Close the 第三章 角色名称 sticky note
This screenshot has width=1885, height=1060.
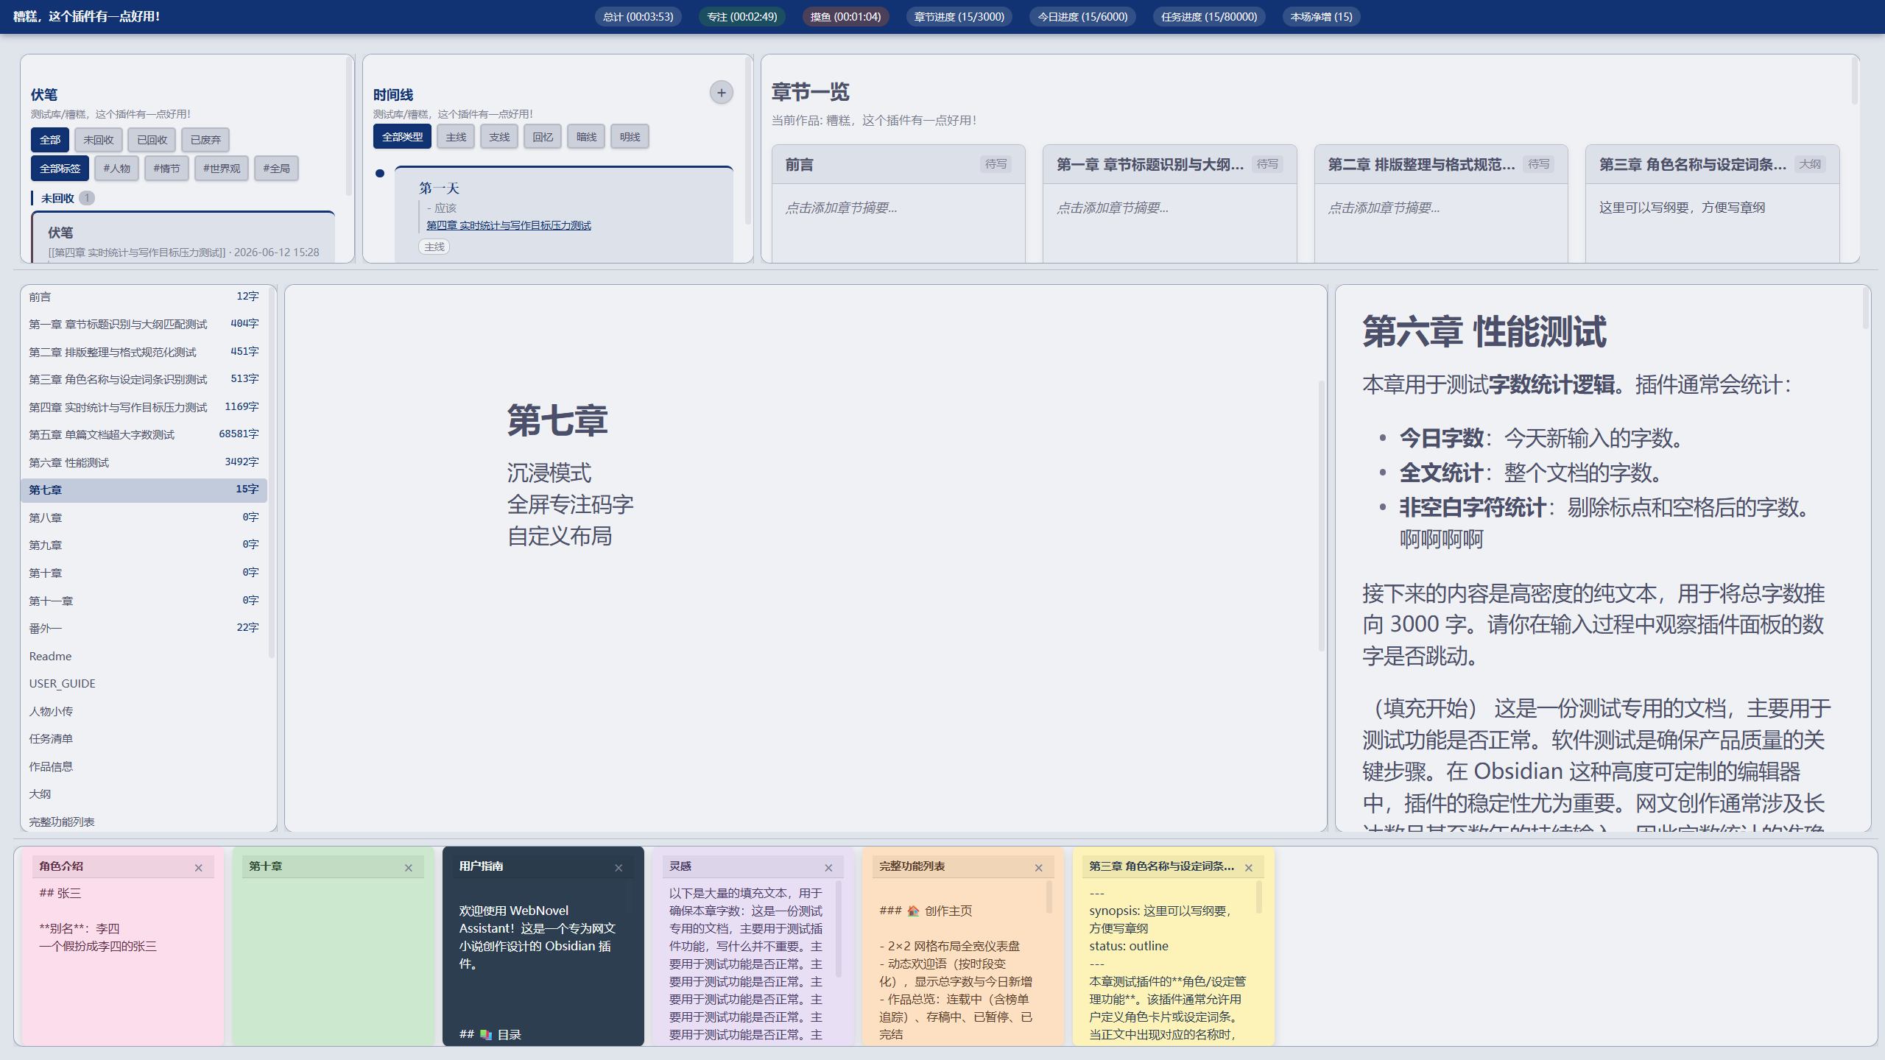click(x=1249, y=868)
